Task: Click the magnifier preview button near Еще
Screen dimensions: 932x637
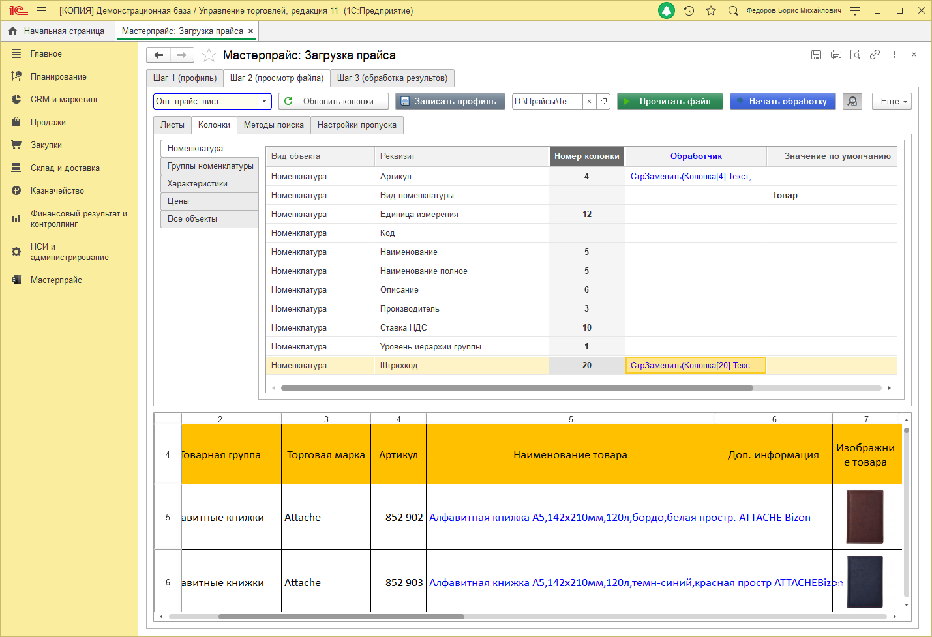Action: 852,101
